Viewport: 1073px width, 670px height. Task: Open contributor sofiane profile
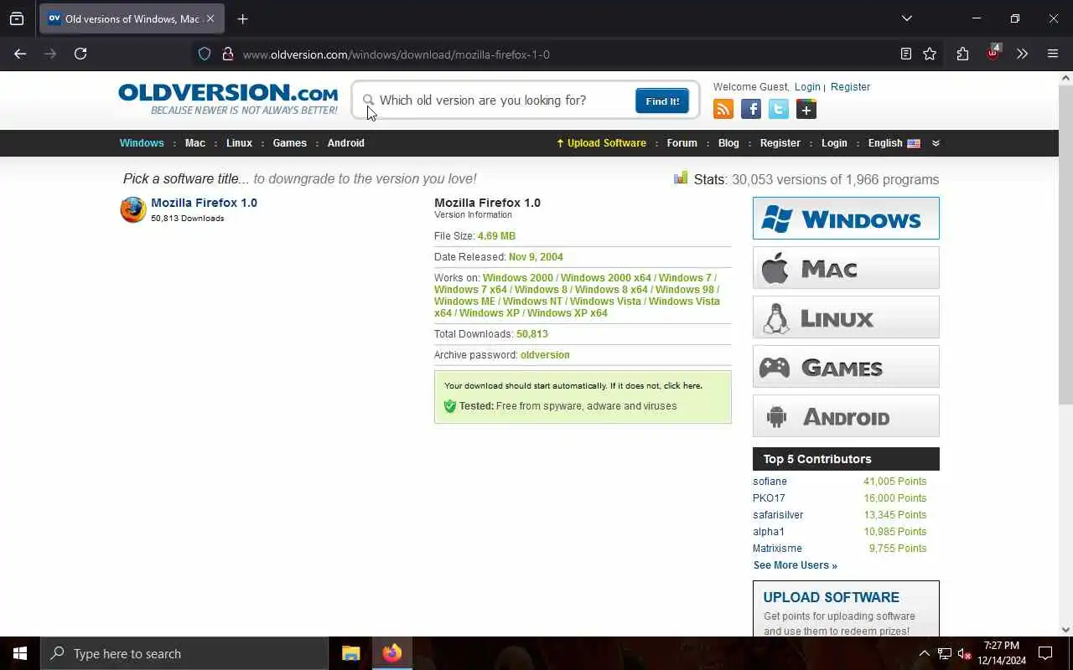click(x=770, y=482)
